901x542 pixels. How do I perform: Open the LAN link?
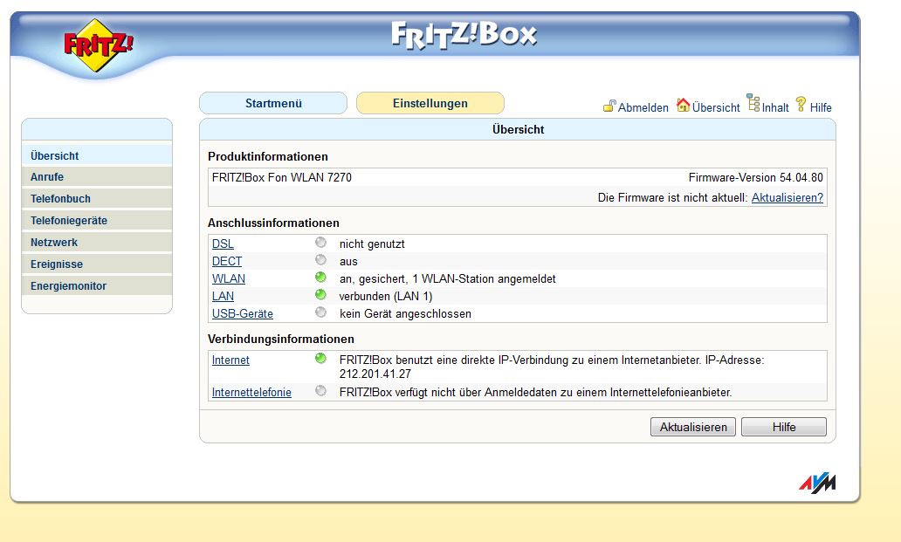click(x=223, y=296)
